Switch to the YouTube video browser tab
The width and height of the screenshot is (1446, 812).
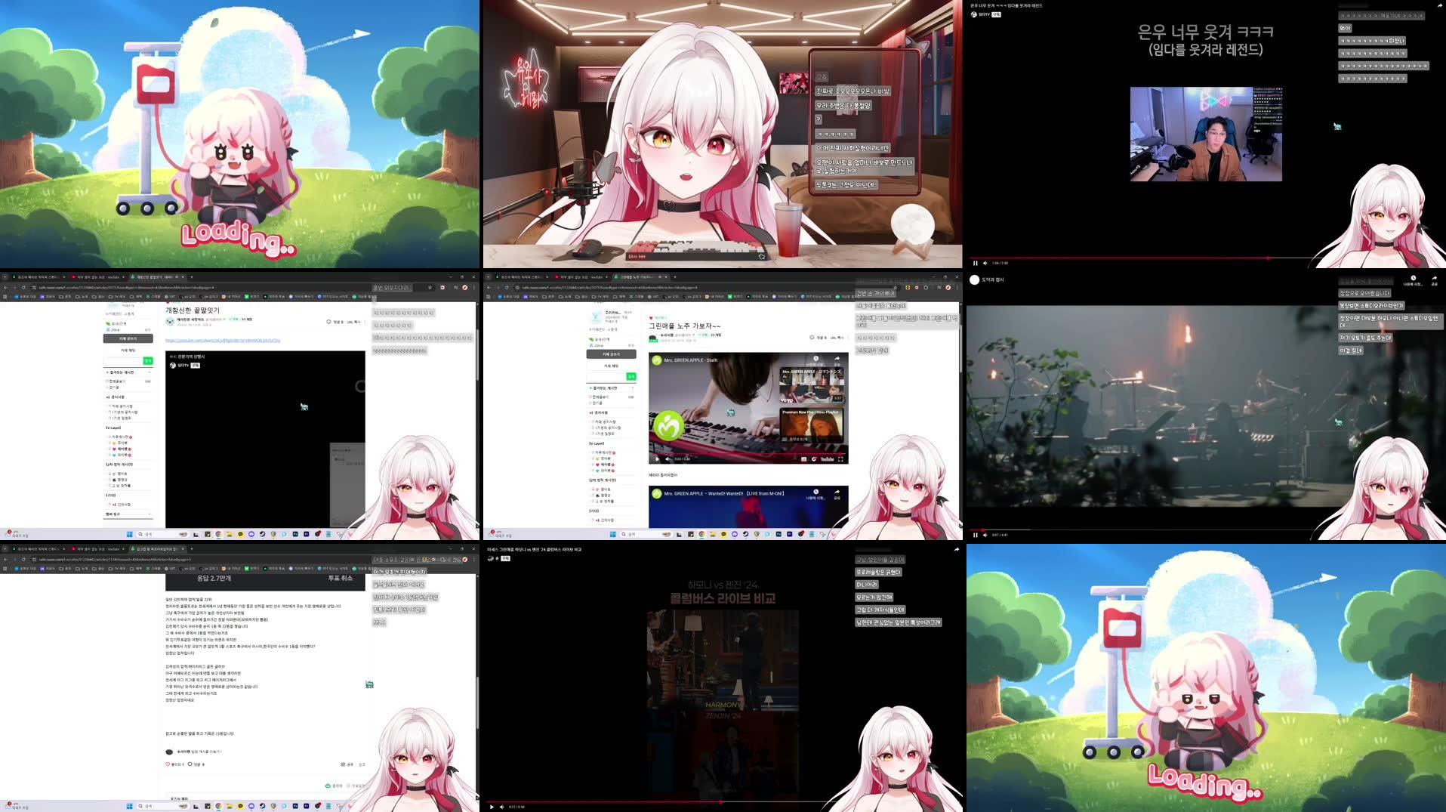coord(94,276)
